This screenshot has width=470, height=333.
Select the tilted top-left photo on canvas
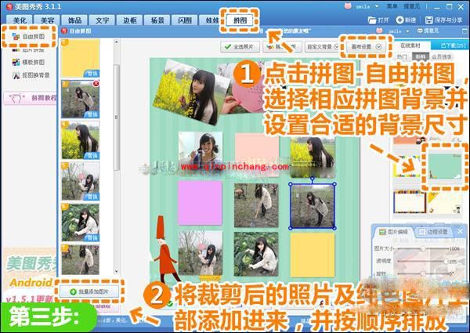pyautogui.click(x=192, y=92)
